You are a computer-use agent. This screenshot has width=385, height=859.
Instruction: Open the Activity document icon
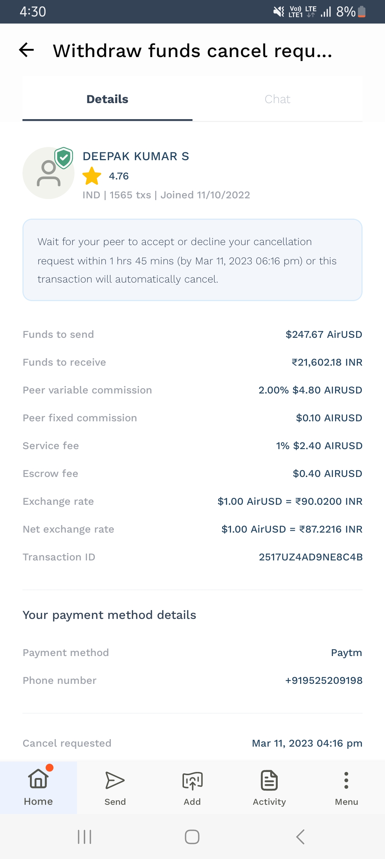coord(269,781)
